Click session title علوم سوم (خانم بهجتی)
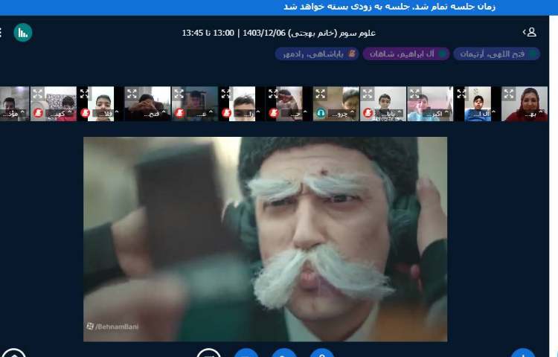 pyautogui.click(x=332, y=33)
